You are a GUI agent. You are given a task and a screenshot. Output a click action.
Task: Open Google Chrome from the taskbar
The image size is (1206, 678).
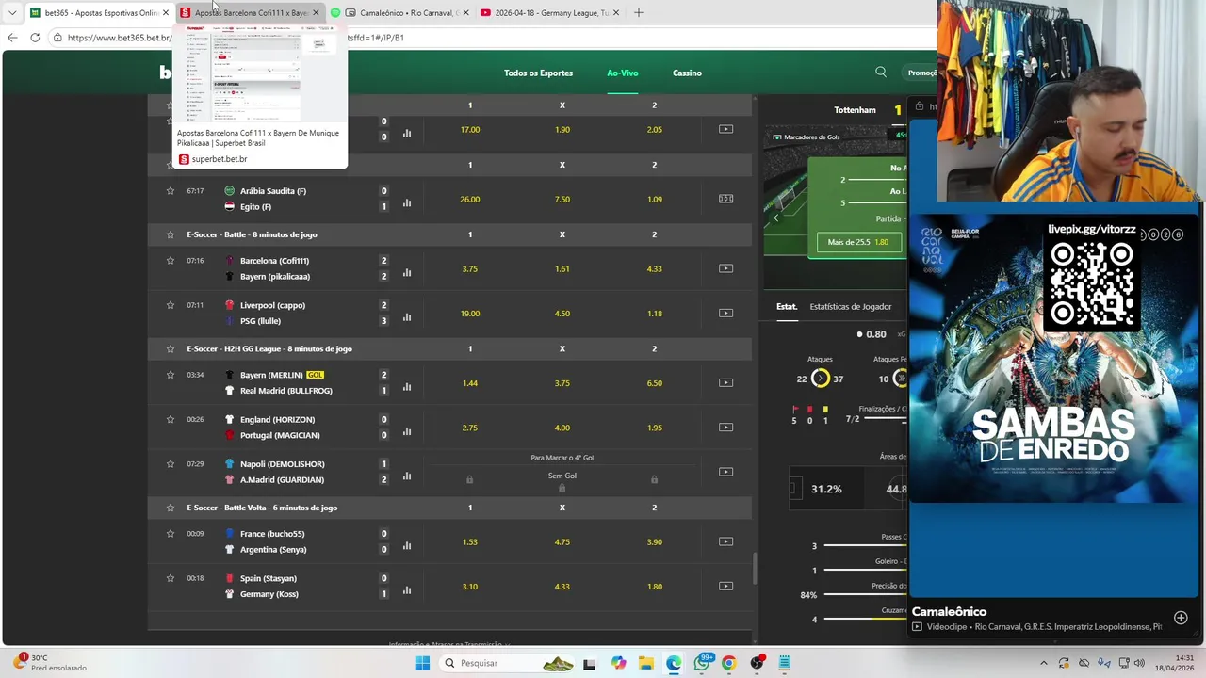728,663
